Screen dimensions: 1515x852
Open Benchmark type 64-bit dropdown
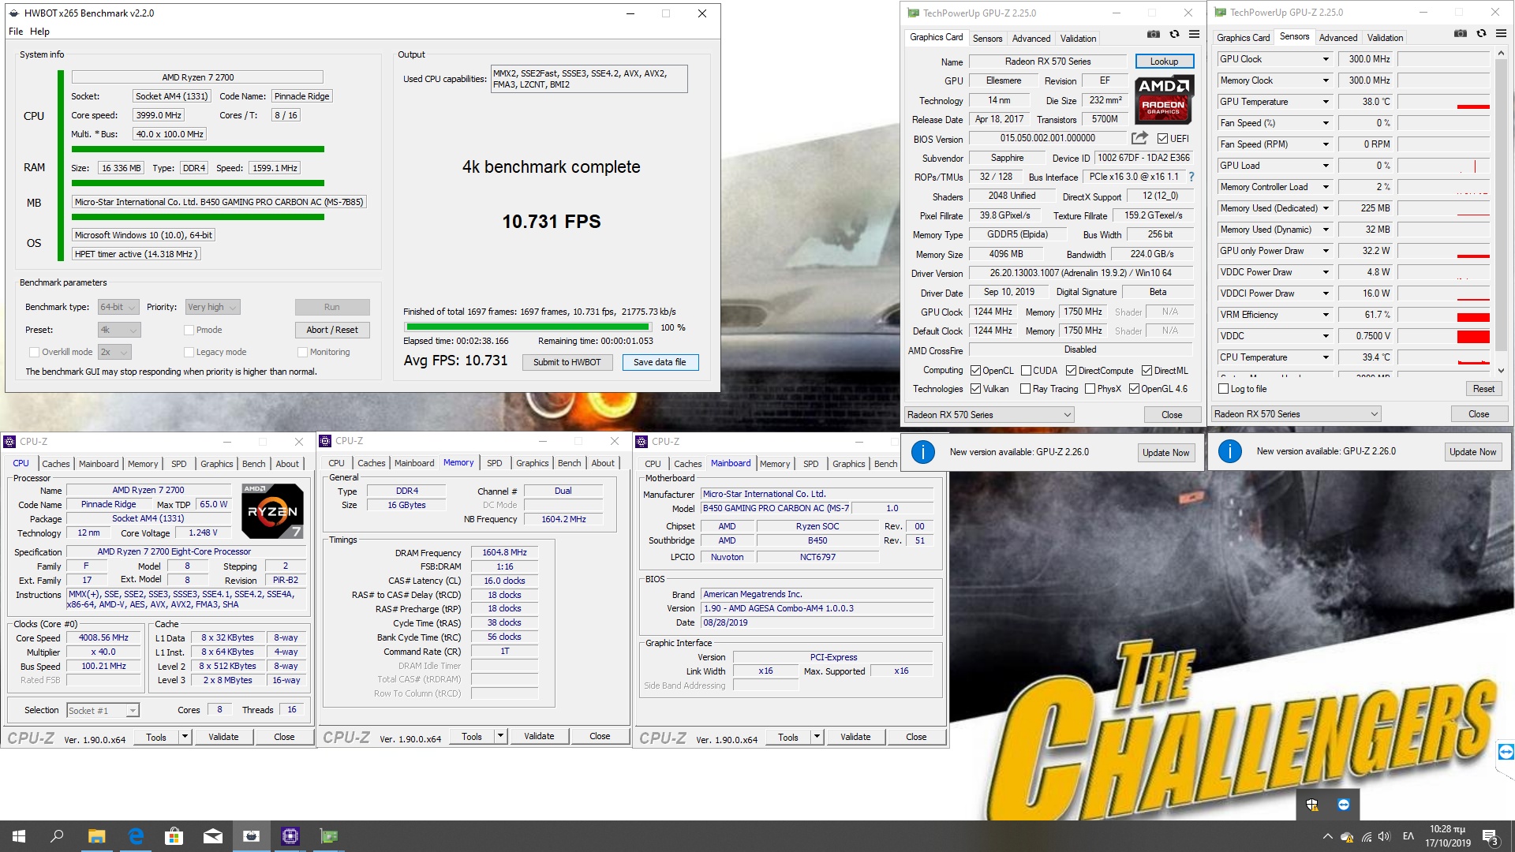[118, 307]
